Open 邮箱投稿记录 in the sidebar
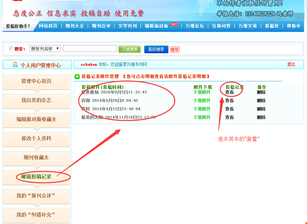This screenshot has height=224, width=307. (x=36, y=176)
